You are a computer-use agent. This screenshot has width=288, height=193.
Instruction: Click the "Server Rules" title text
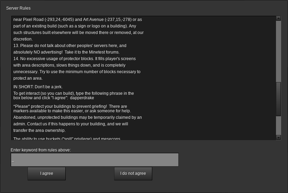(x=18, y=8)
